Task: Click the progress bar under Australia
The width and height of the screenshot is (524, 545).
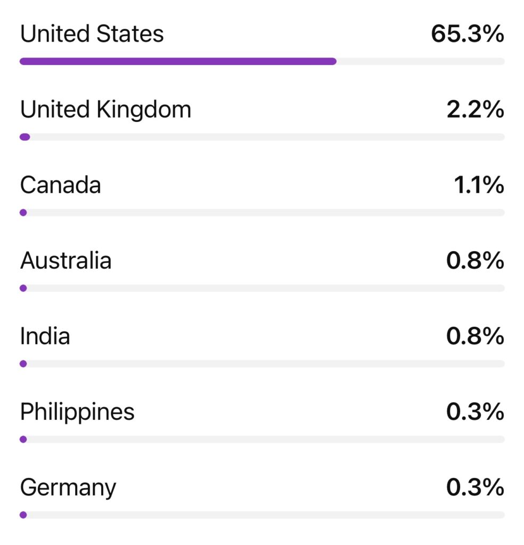Action: click(x=262, y=288)
